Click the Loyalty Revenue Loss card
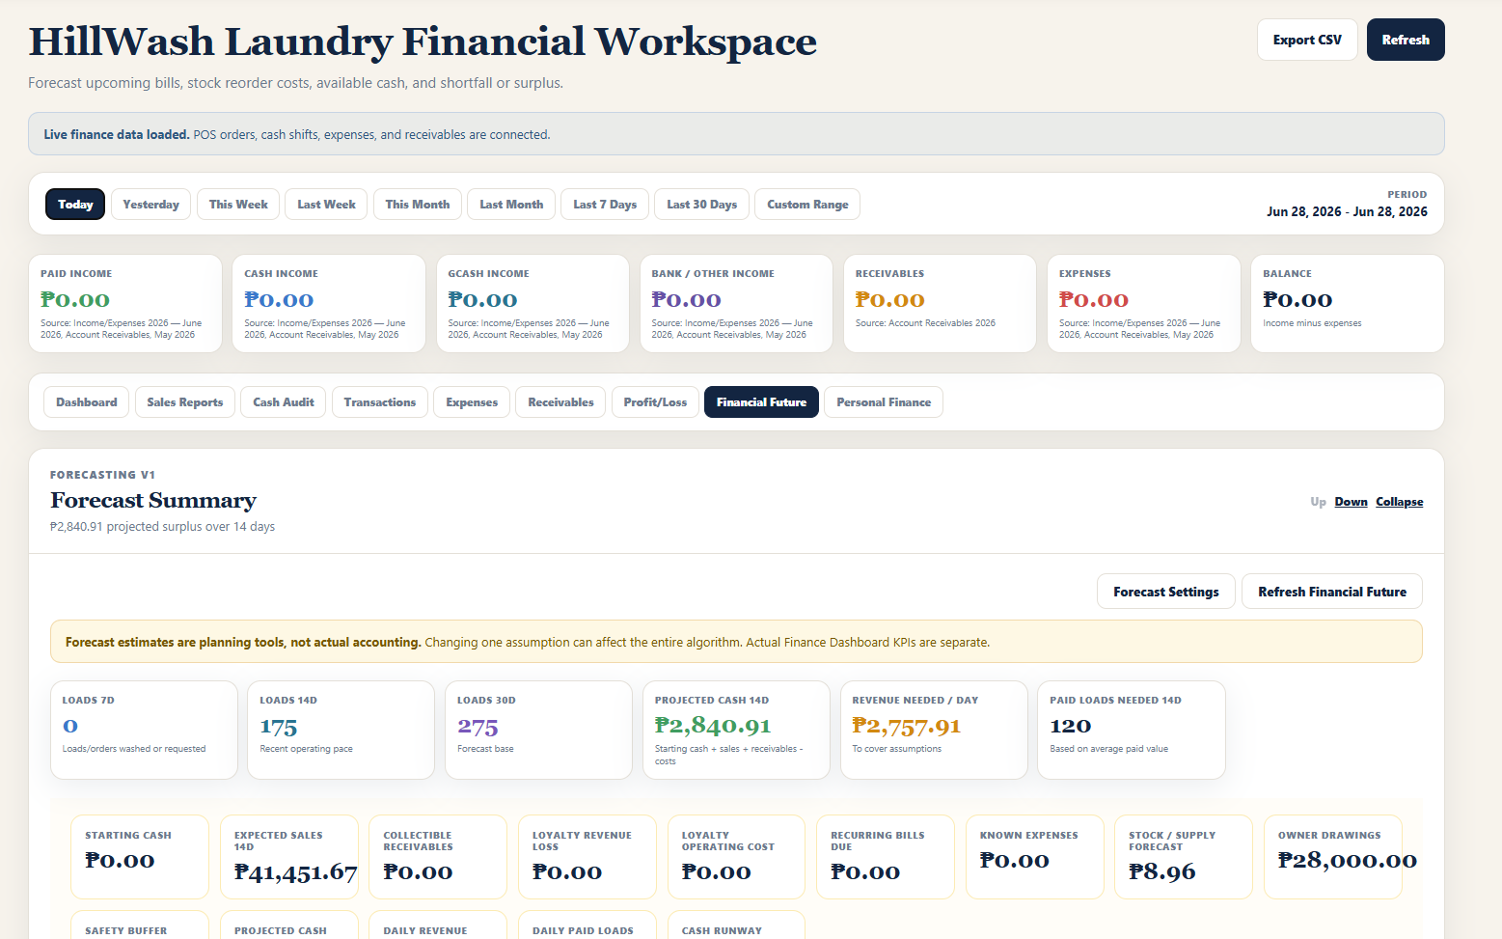This screenshot has width=1502, height=939. (587, 857)
